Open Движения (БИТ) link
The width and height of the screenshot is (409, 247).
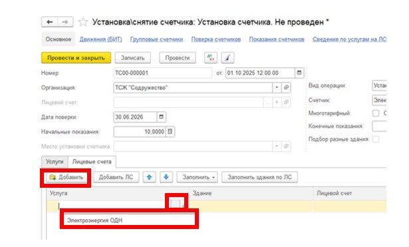point(100,39)
